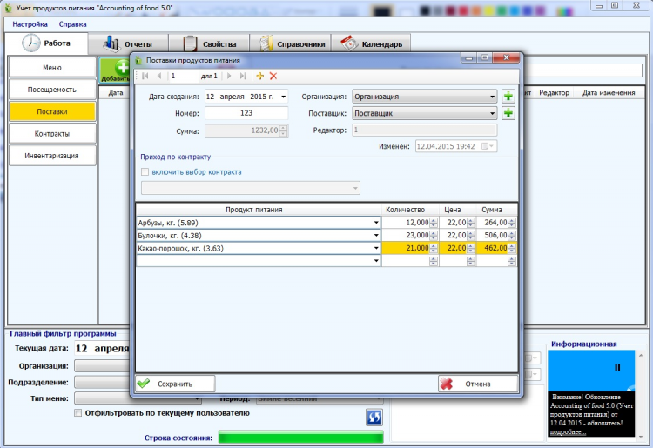Viewport: 653px width, 448px height.
Task: Open the Работа tab
Action: pyautogui.click(x=47, y=43)
